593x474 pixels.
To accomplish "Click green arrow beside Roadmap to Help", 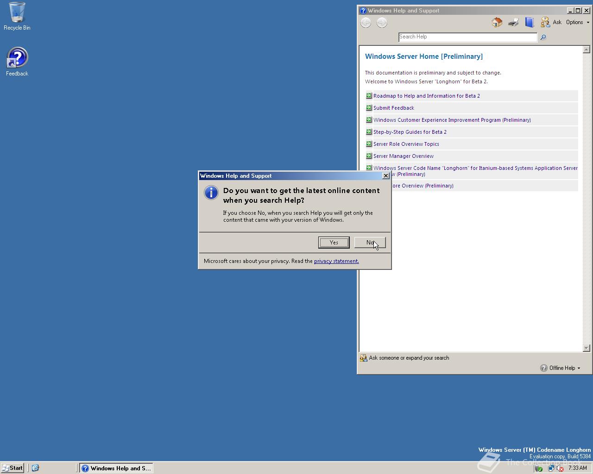I will pos(369,95).
